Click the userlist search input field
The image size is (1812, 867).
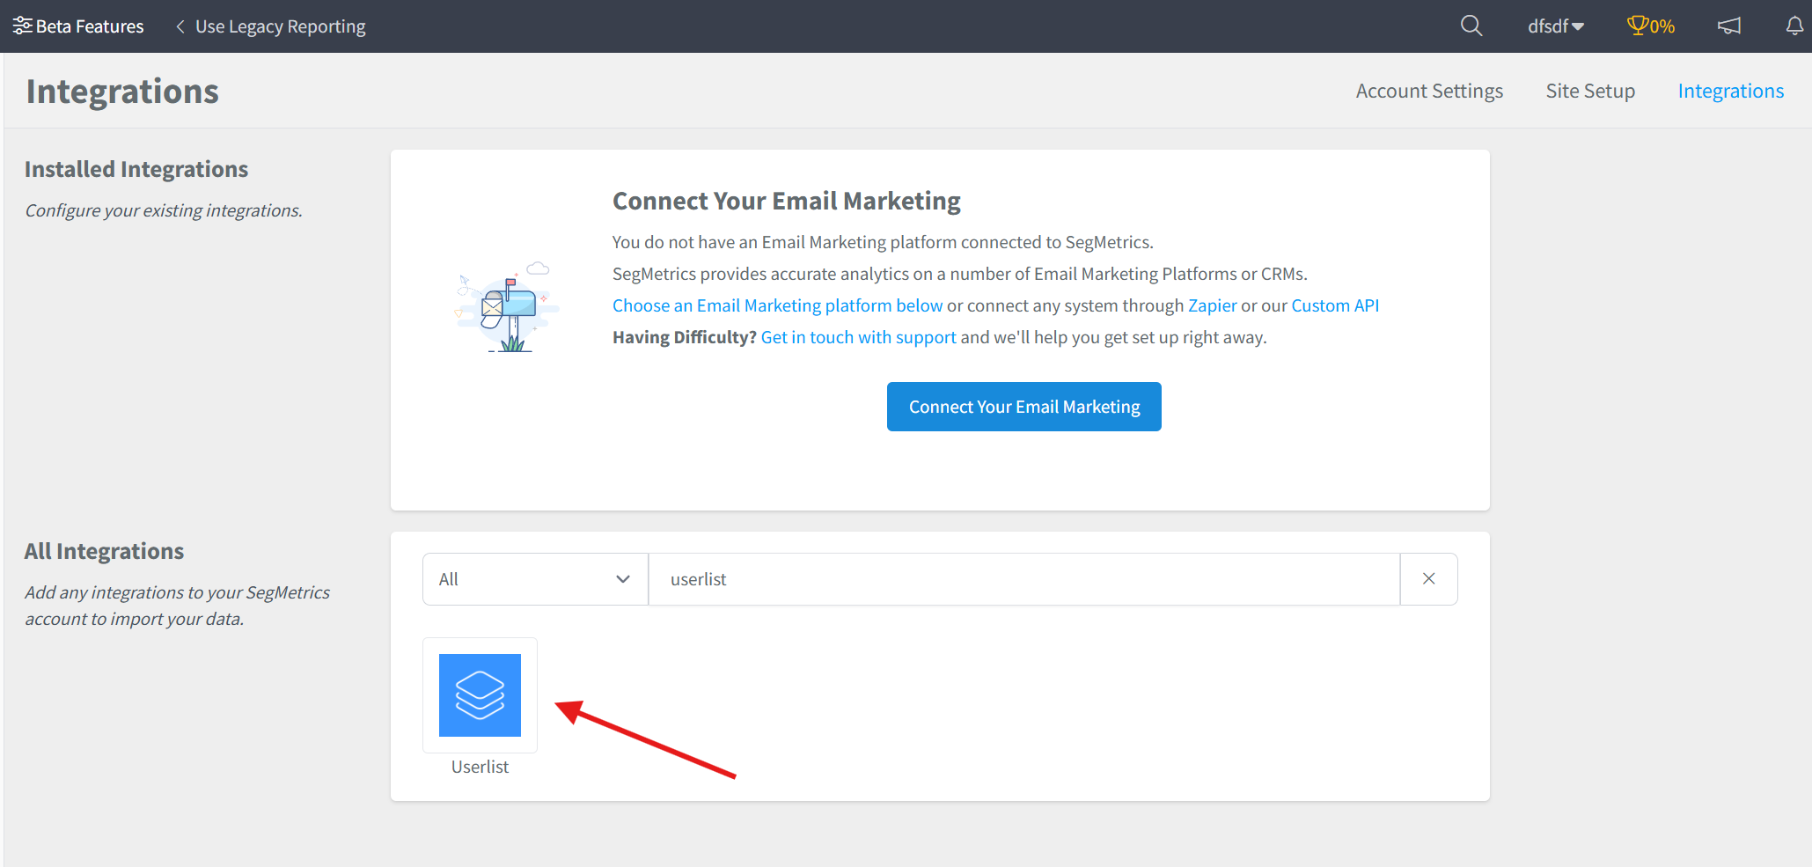[x=1024, y=579]
